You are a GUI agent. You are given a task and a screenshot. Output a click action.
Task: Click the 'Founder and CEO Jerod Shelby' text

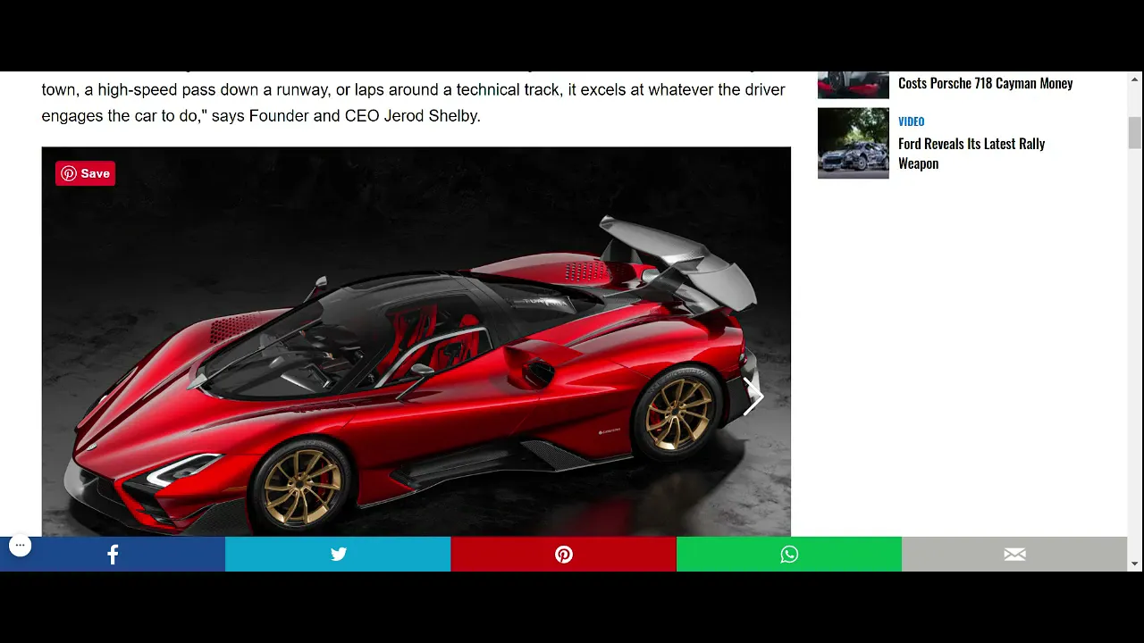coord(364,116)
